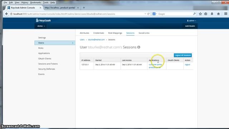Image resolution: width=229 pixels, height=129 pixels.
Task: Open the demo realm dropdown
Action: coord(41,26)
